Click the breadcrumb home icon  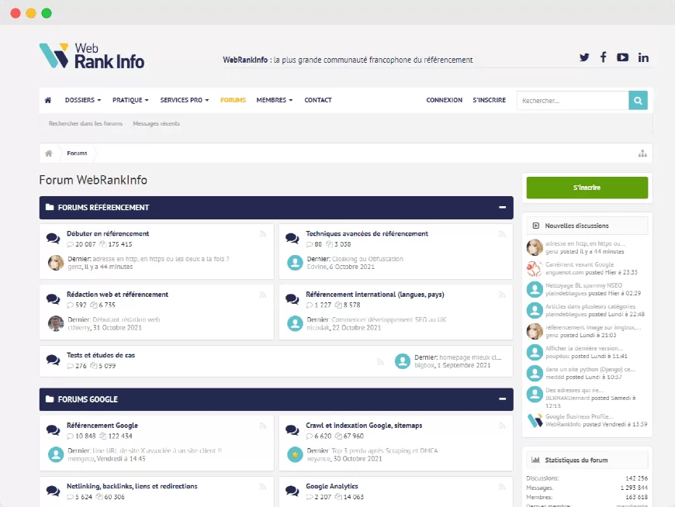[49, 153]
